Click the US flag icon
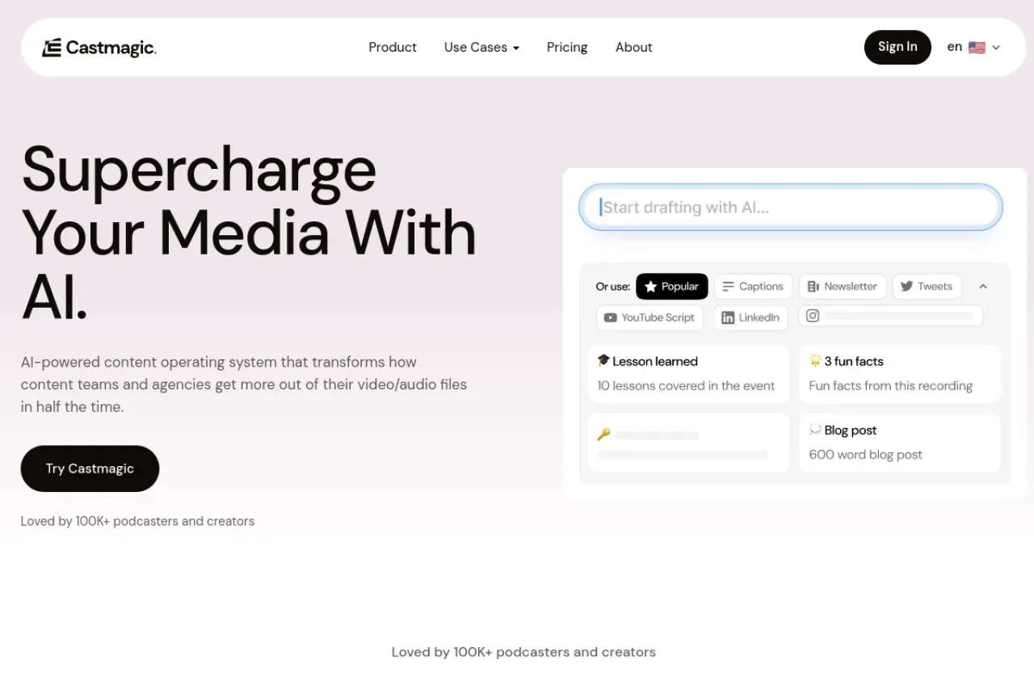Viewport: 1034px width, 689px height. 977,48
